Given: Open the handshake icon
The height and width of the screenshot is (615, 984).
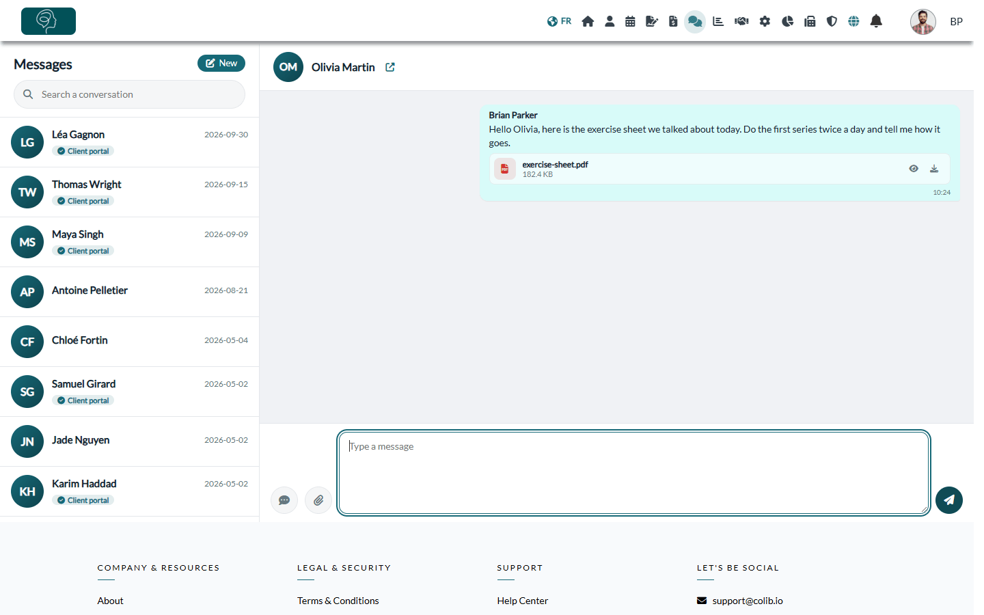Looking at the screenshot, I should coord(741,21).
